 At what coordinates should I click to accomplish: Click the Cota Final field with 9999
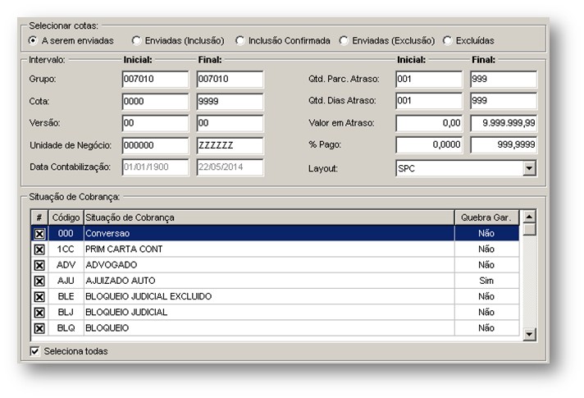click(x=230, y=102)
